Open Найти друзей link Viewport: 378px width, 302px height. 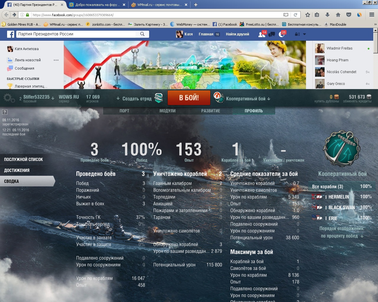[237, 34]
